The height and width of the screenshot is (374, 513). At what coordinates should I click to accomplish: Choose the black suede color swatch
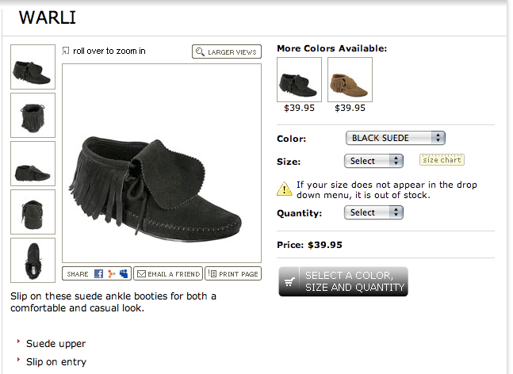tap(299, 80)
